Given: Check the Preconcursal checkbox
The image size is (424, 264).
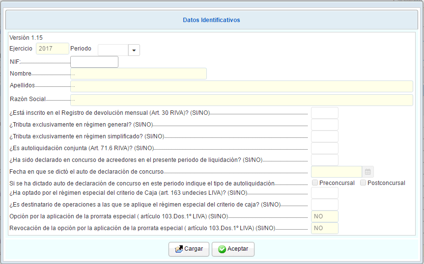Looking at the screenshot, I should click(315, 183).
